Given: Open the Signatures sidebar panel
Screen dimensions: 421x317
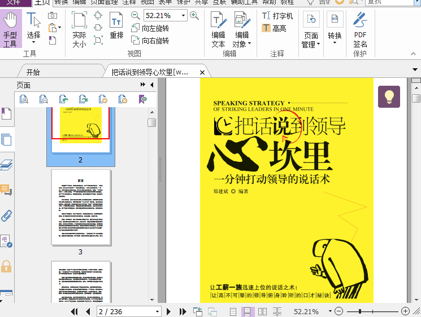Looking at the screenshot, I should (6, 241).
